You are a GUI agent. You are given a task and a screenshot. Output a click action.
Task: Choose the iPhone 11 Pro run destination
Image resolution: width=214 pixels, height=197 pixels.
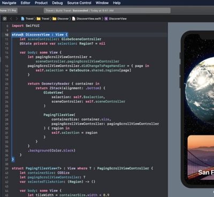[8, 11]
